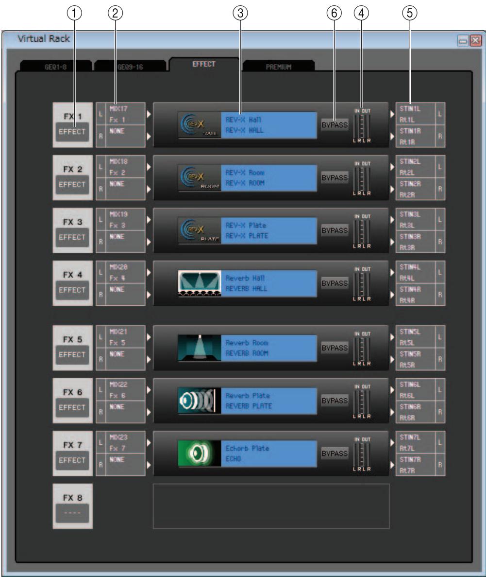Bypass the FX 7 Echo effect
This screenshot has height=577, width=486.
335,454
